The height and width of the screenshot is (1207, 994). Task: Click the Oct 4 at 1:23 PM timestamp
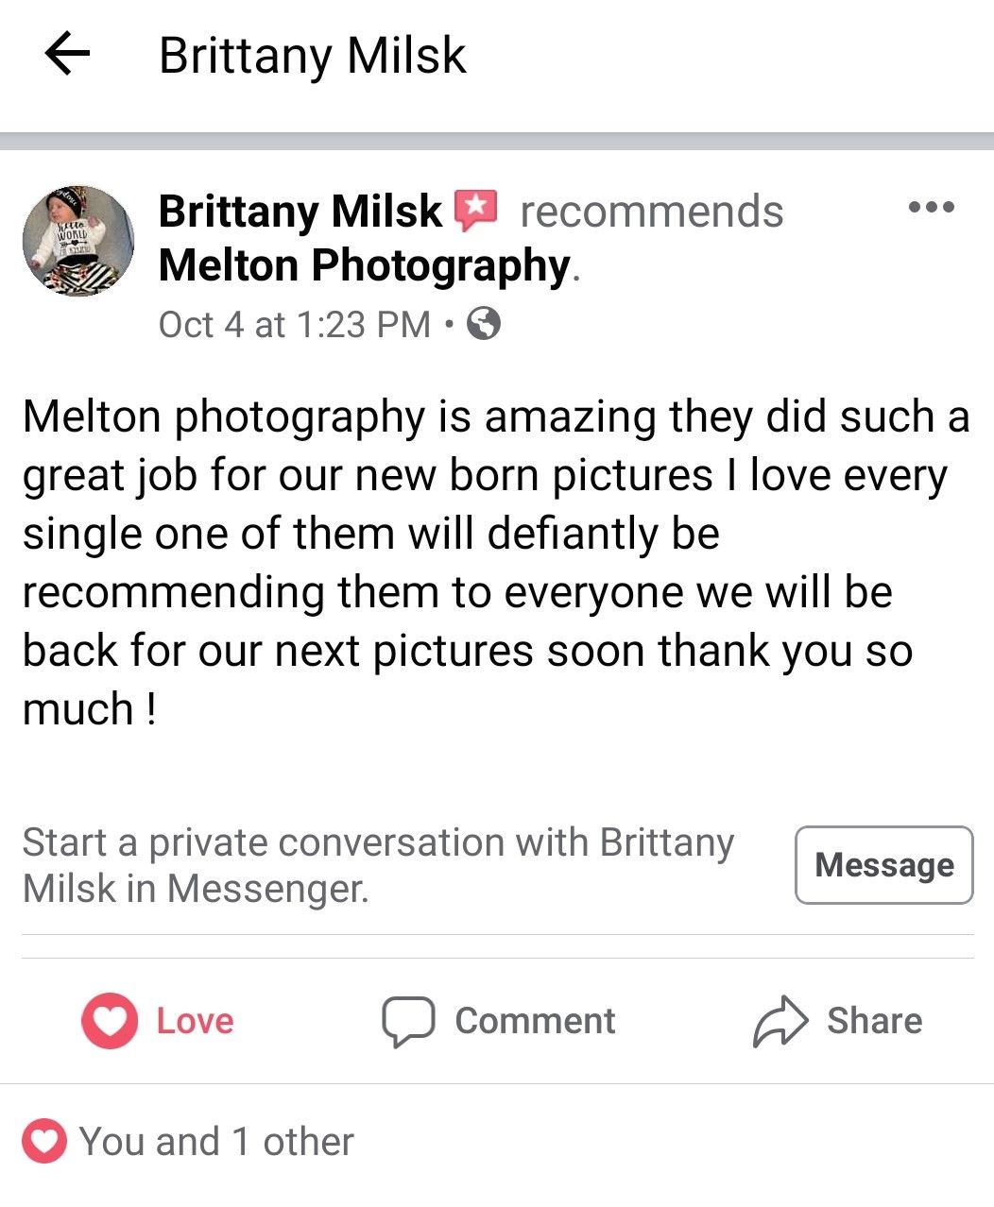(294, 325)
